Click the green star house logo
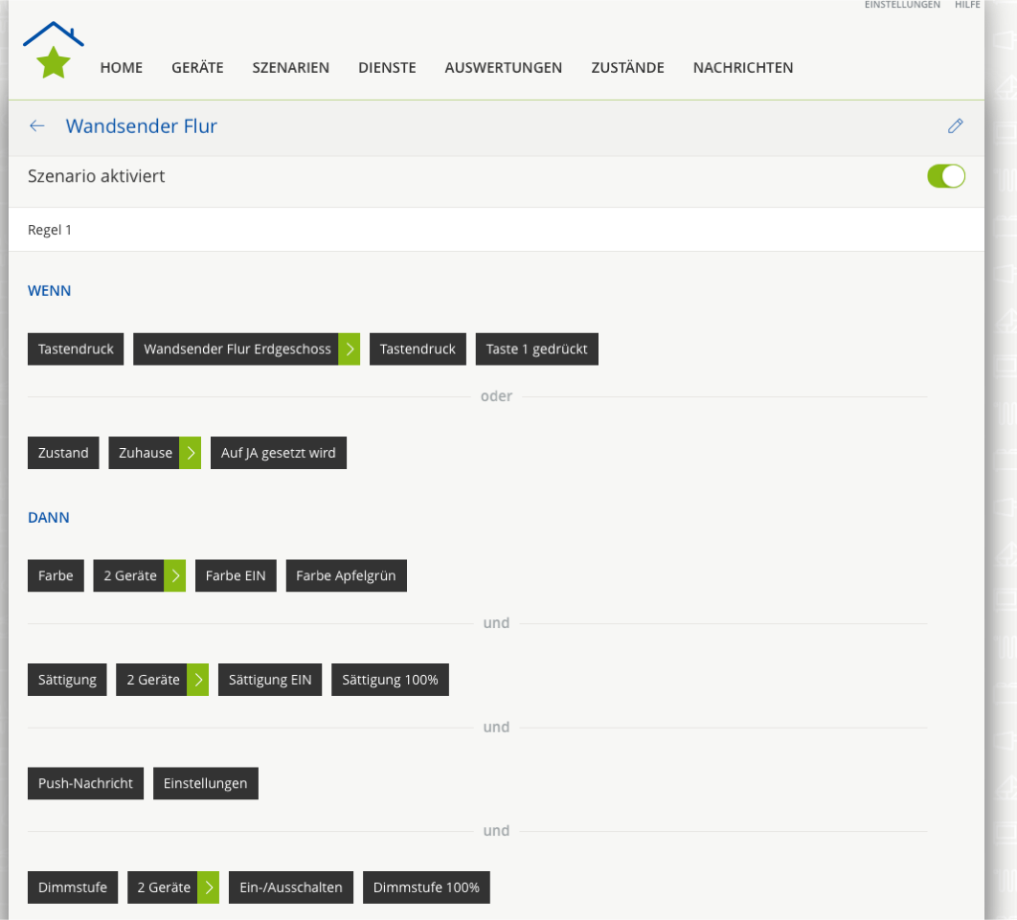Screen dimensions: 1017x920 click(x=54, y=52)
